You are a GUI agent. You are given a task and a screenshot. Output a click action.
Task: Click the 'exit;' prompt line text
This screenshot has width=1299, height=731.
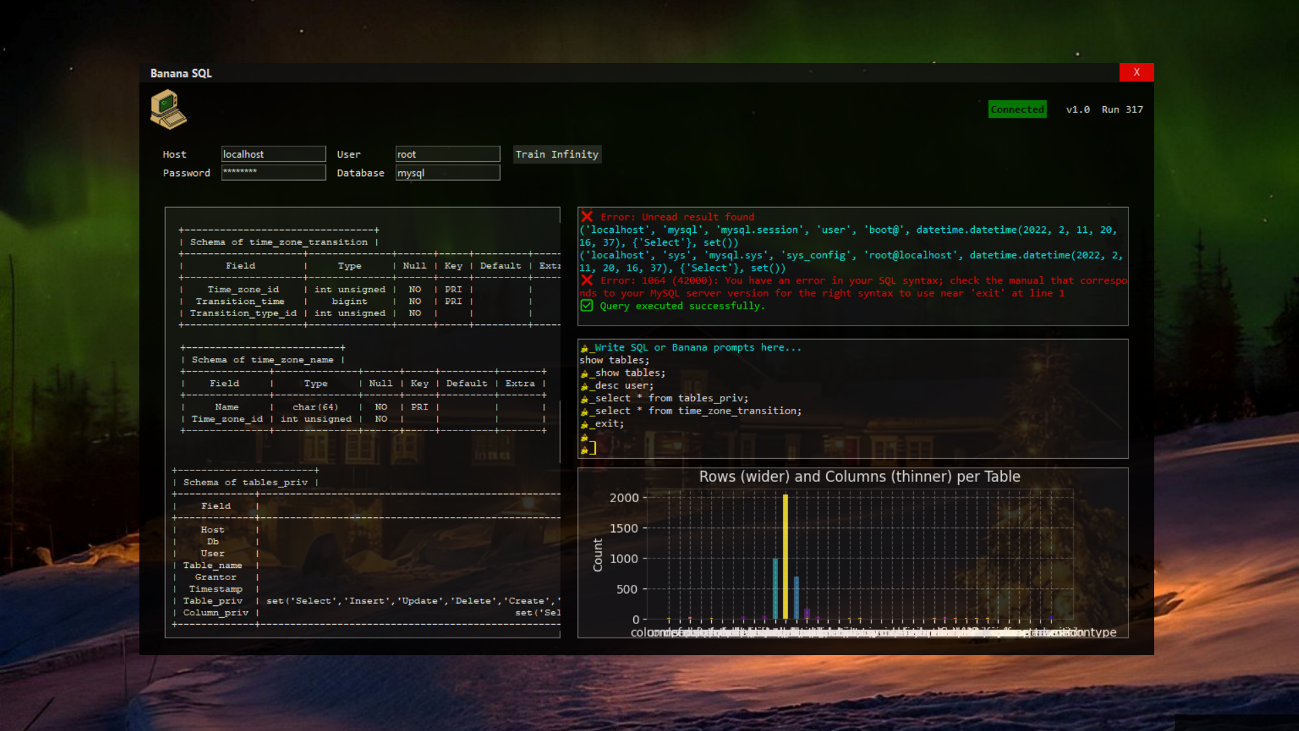[609, 424]
